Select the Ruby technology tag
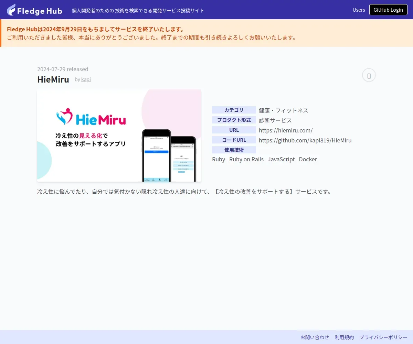The width and height of the screenshot is (413, 344). coord(219,159)
